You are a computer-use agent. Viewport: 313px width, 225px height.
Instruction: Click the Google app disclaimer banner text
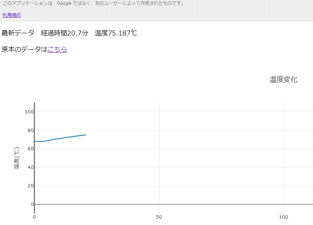[93, 4]
